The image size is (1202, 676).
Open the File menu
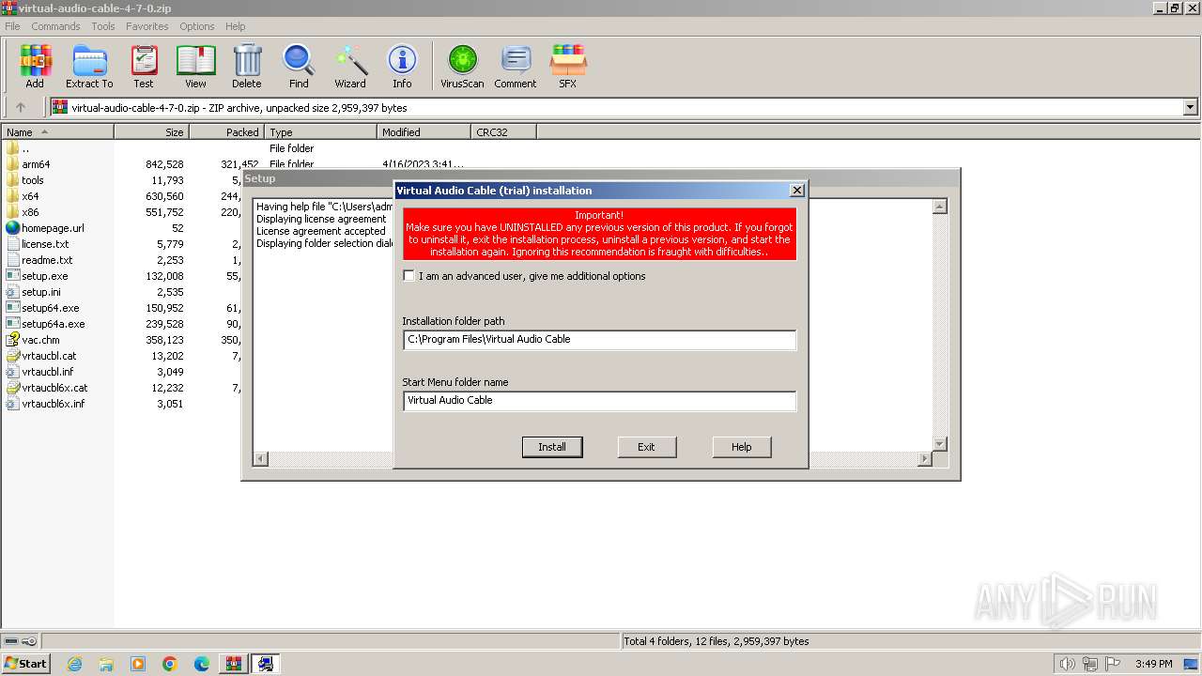coord(12,26)
